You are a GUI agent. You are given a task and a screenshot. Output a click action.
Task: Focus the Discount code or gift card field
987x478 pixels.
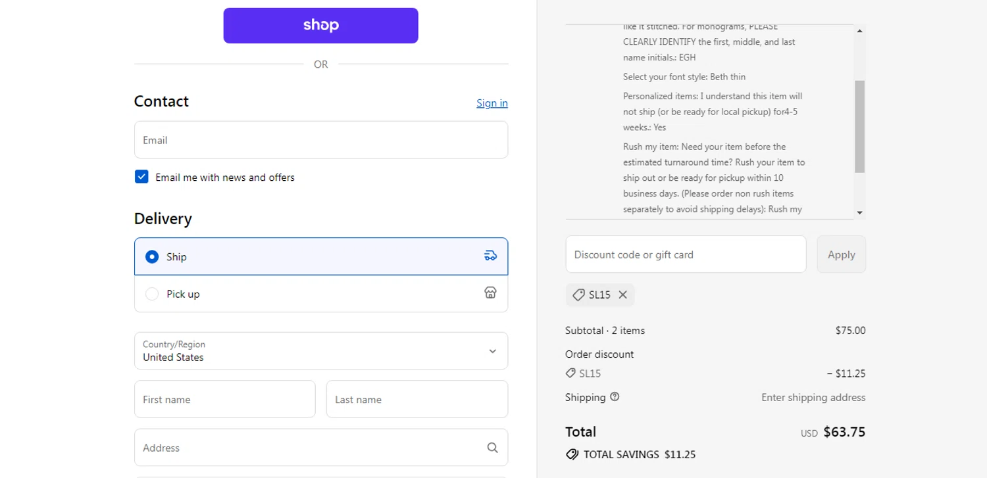[685, 254]
